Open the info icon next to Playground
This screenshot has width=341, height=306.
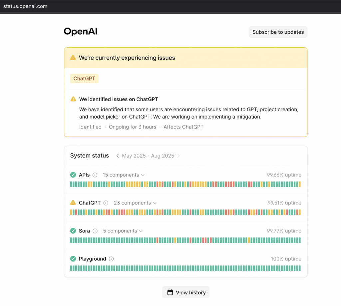coord(111,259)
